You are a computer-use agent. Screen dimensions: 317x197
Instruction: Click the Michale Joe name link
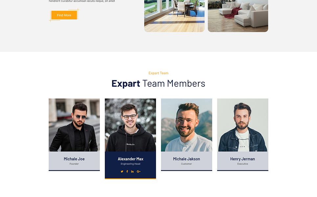pyautogui.click(x=74, y=159)
